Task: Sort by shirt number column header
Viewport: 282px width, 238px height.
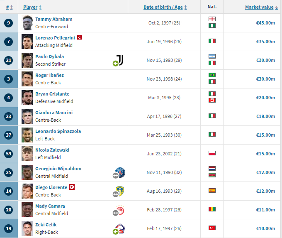Action: click(x=10, y=7)
